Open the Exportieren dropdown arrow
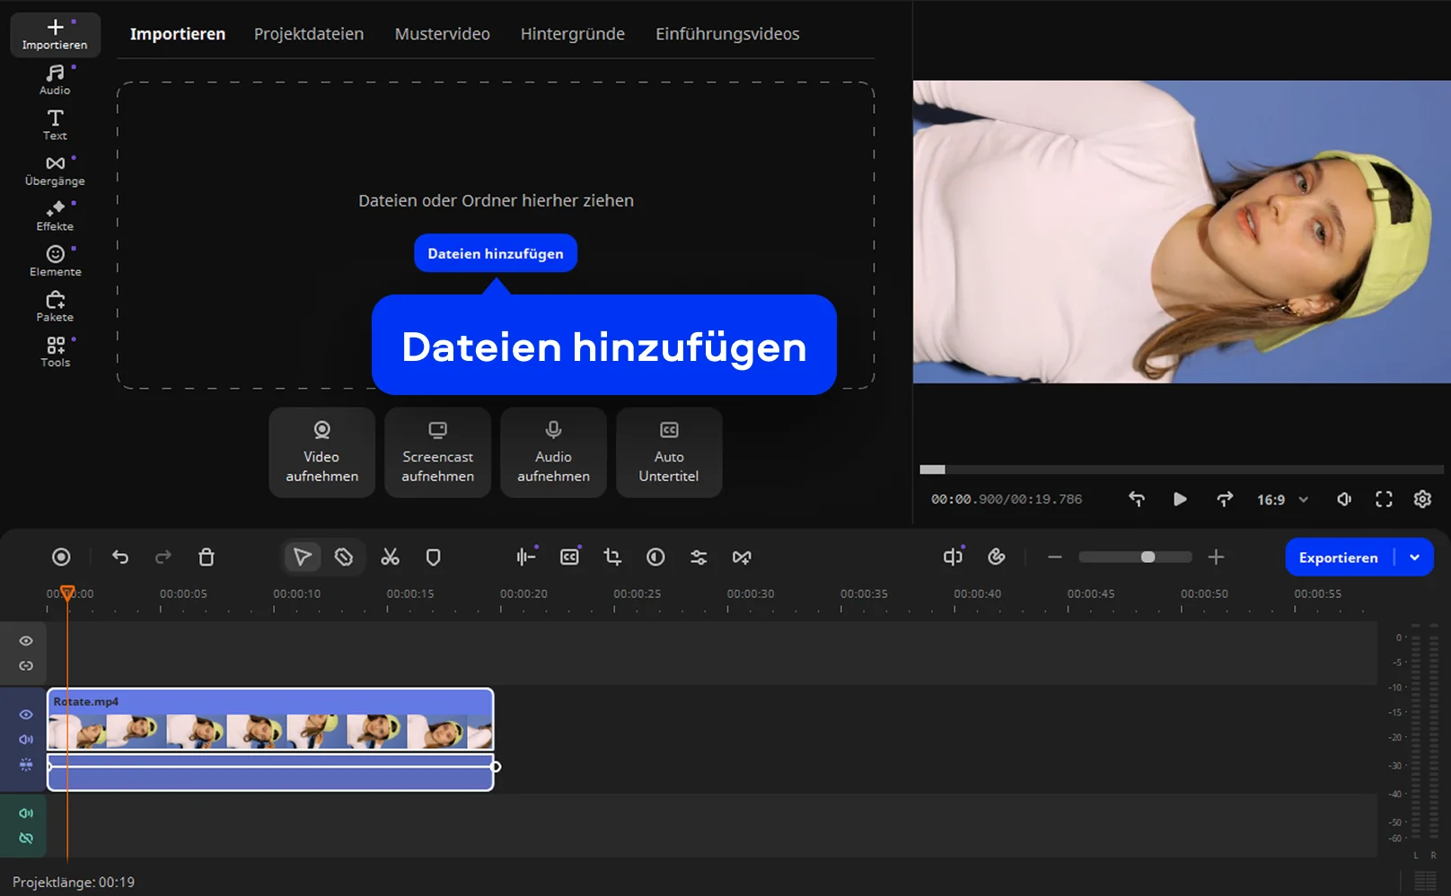The image size is (1451, 896). click(x=1415, y=558)
